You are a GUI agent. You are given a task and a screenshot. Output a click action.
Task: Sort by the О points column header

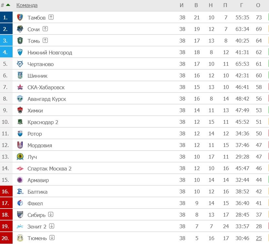[258, 5]
